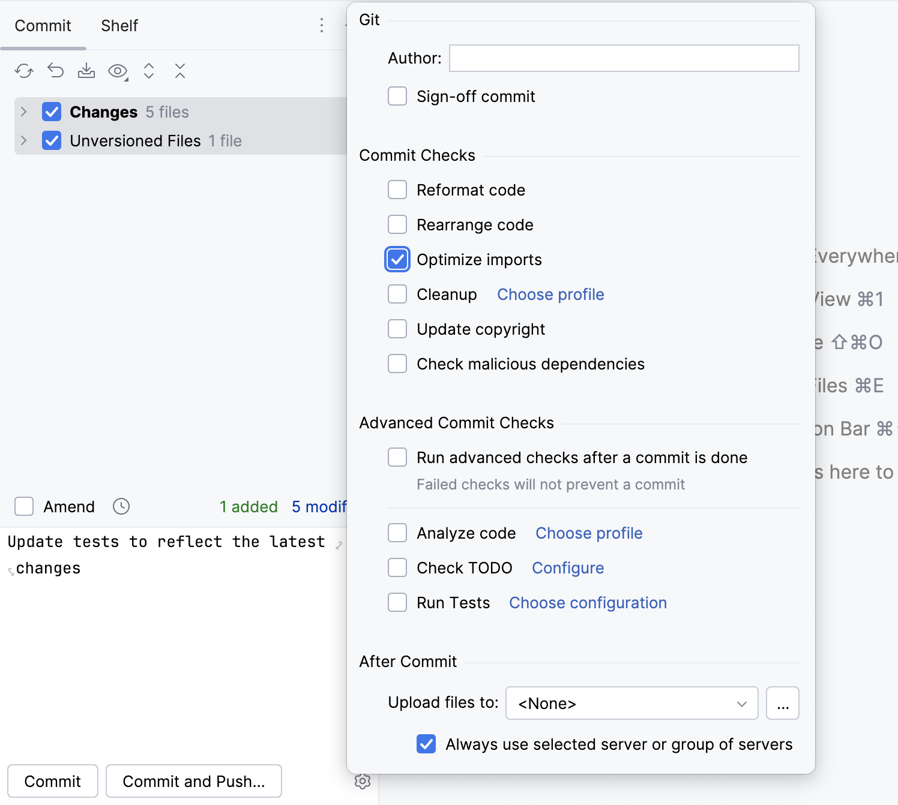This screenshot has height=805, width=898.
Task: Open the eye-shaped view options icon
Action: pyautogui.click(x=116, y=71)
